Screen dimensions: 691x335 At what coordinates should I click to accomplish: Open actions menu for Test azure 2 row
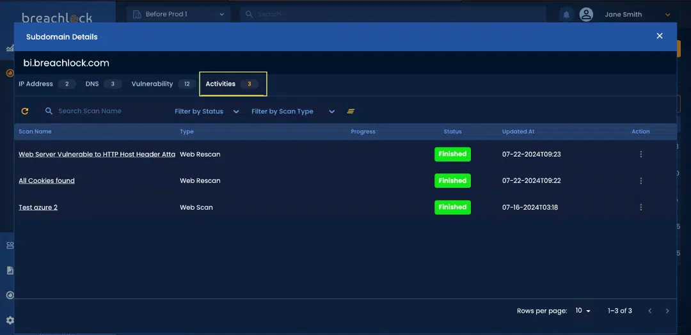point(640,207)
